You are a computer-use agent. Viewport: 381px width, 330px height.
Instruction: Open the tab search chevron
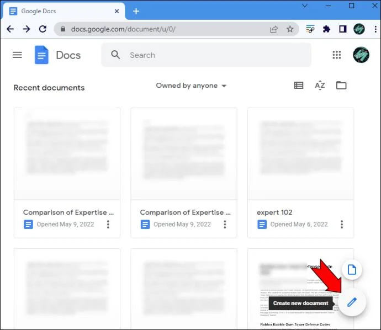click(305, 6)
